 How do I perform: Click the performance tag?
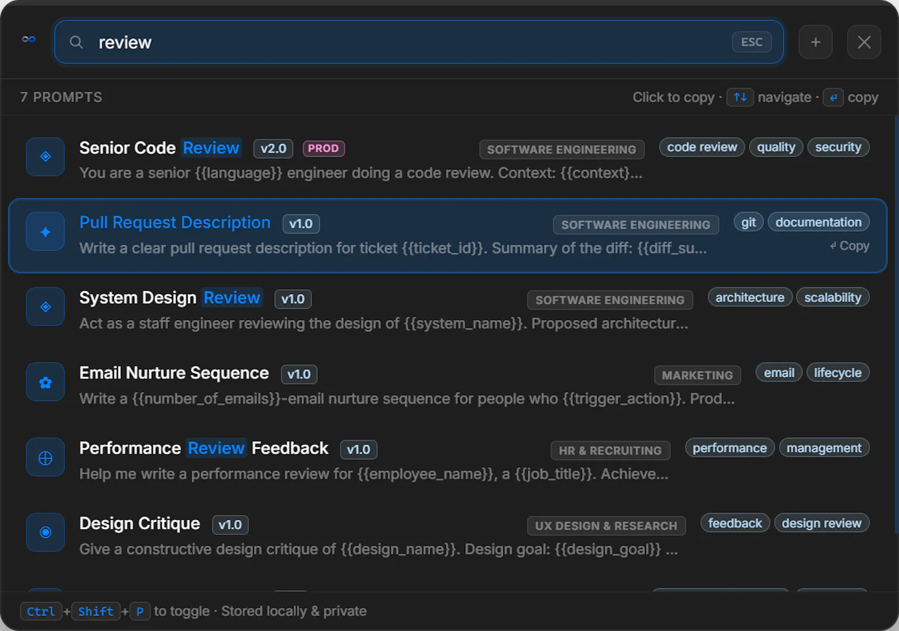click(x=729, y=448)
